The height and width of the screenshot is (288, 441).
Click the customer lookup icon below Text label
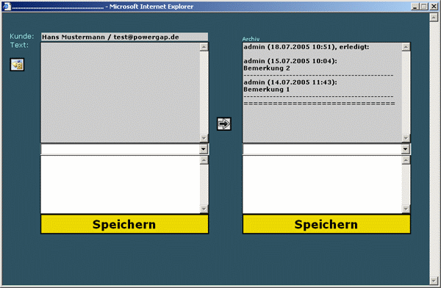pos(17,65)
